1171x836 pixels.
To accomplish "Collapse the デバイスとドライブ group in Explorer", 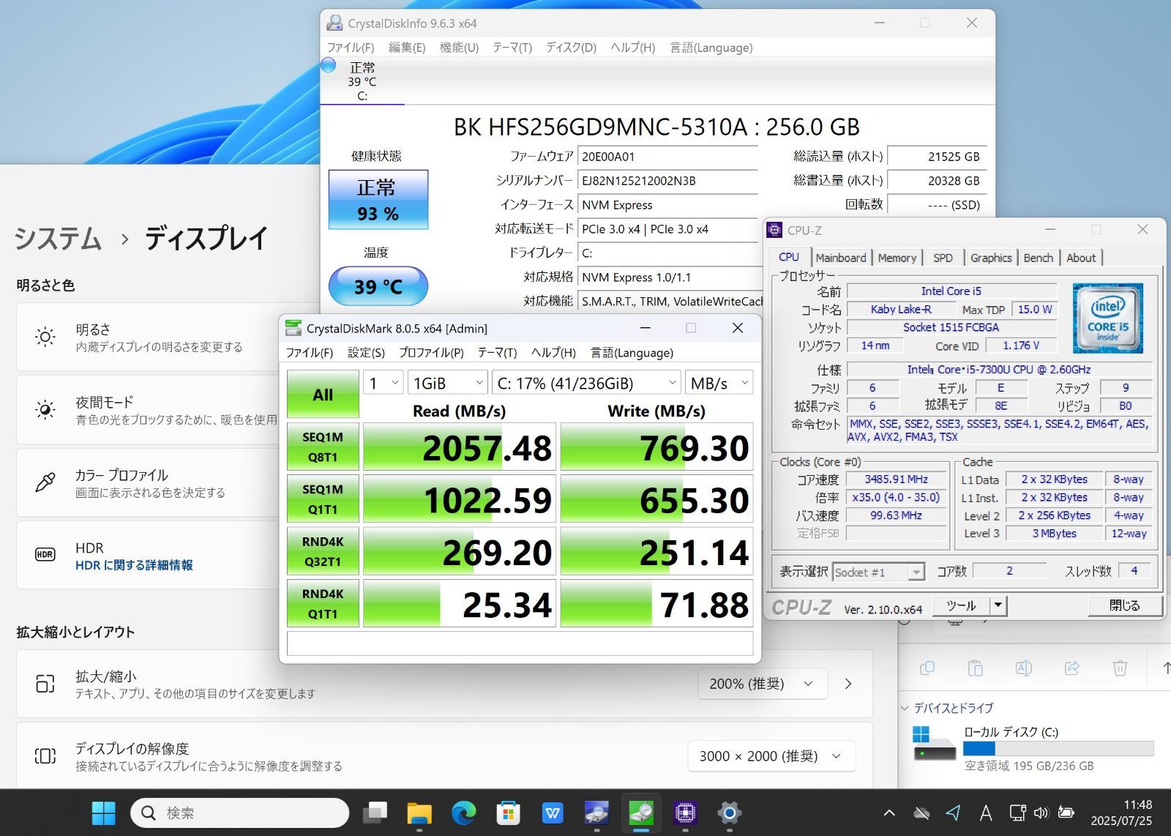I will tap(905, 708).
